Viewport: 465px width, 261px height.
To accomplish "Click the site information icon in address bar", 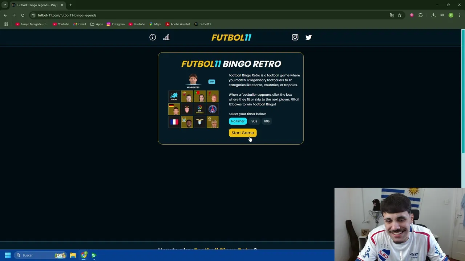I will point(33,15).
